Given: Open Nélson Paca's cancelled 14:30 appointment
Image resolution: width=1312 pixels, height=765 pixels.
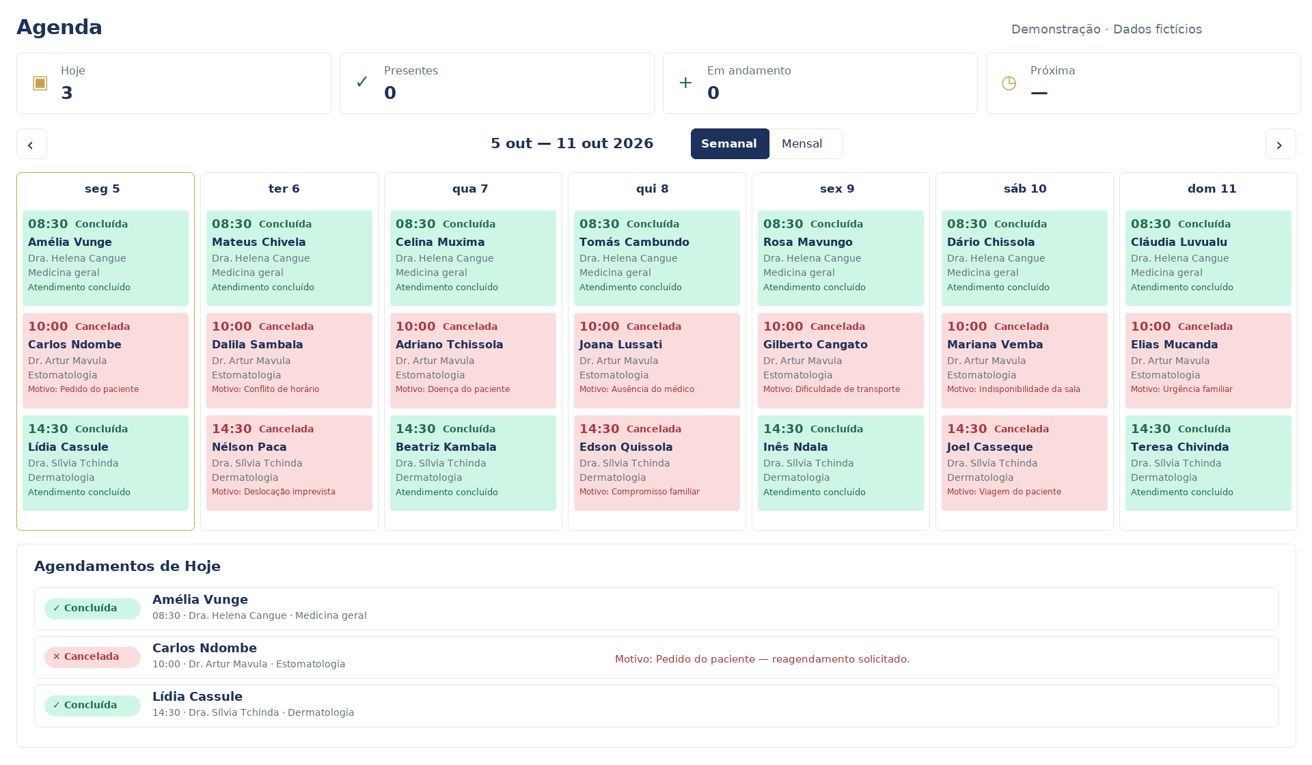Looking at the screenshot, I should click(289, 463).
